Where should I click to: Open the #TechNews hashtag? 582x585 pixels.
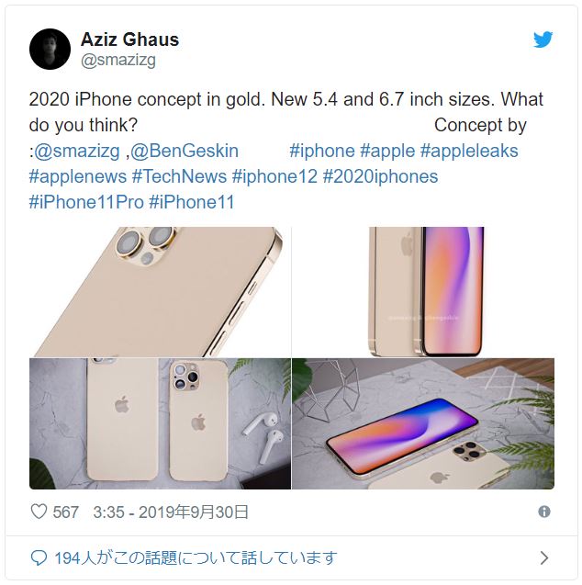click(179, 176)
